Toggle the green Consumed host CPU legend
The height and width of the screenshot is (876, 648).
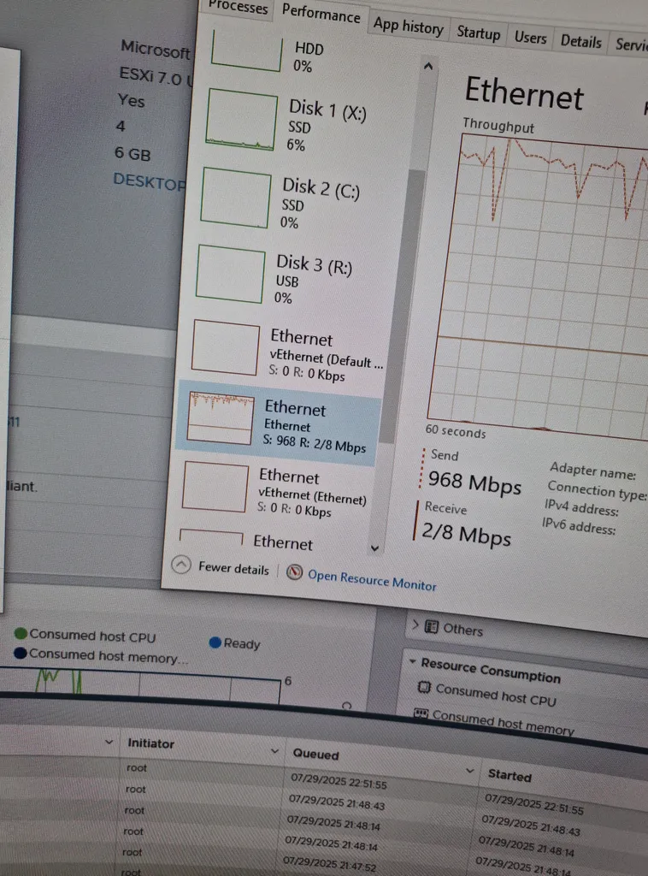coord(21,634)
